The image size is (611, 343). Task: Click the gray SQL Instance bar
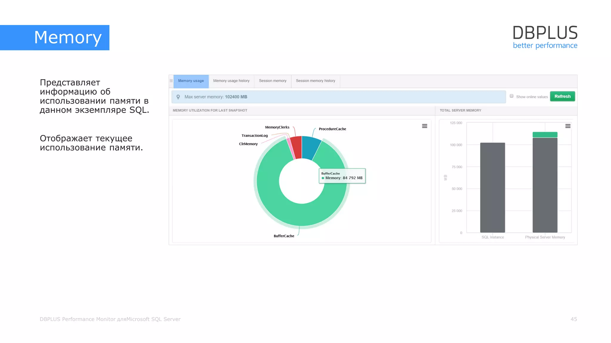point(492,188)
